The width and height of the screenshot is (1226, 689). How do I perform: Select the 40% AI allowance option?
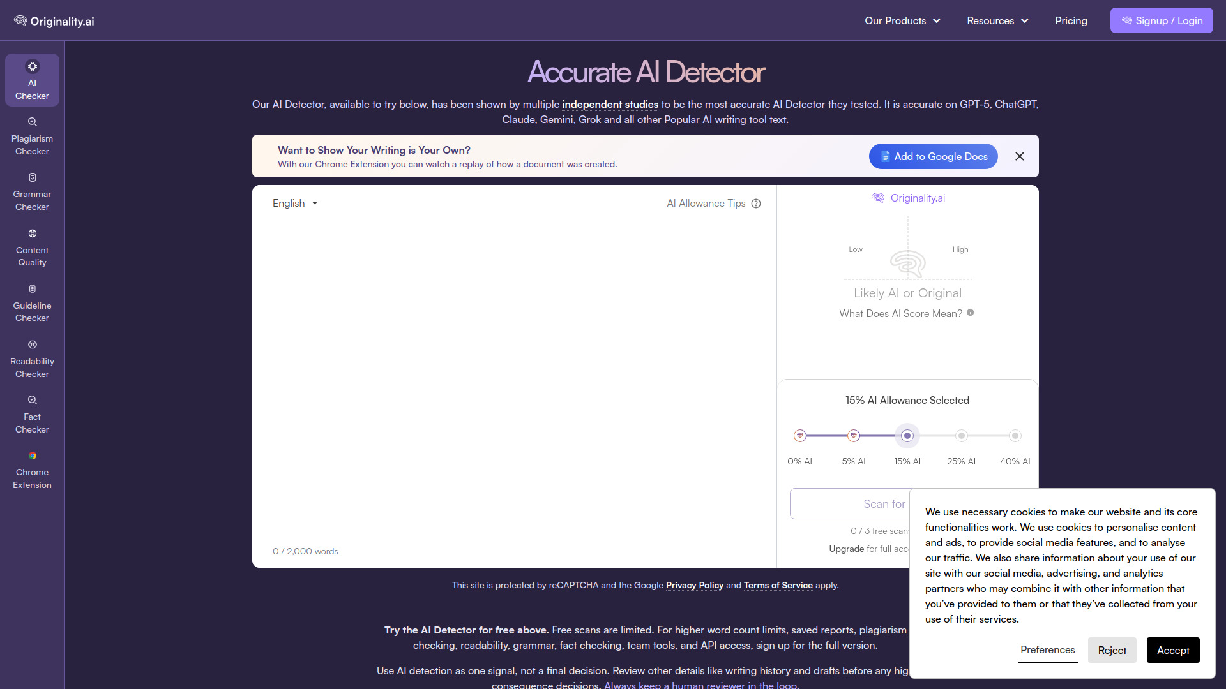tap(1015, 436)
